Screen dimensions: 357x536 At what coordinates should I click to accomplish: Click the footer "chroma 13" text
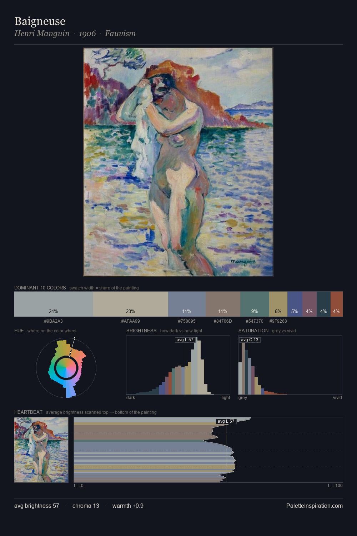86,506
